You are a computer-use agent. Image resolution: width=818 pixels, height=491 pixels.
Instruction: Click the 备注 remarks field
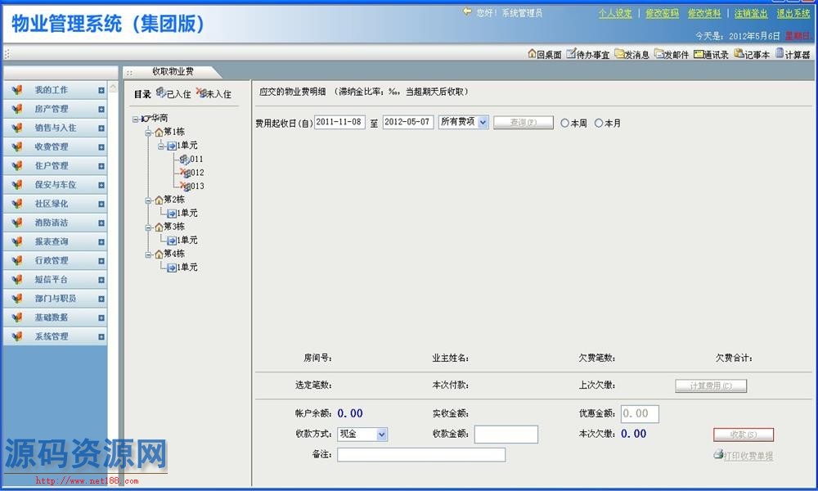[x=421, y=455]
